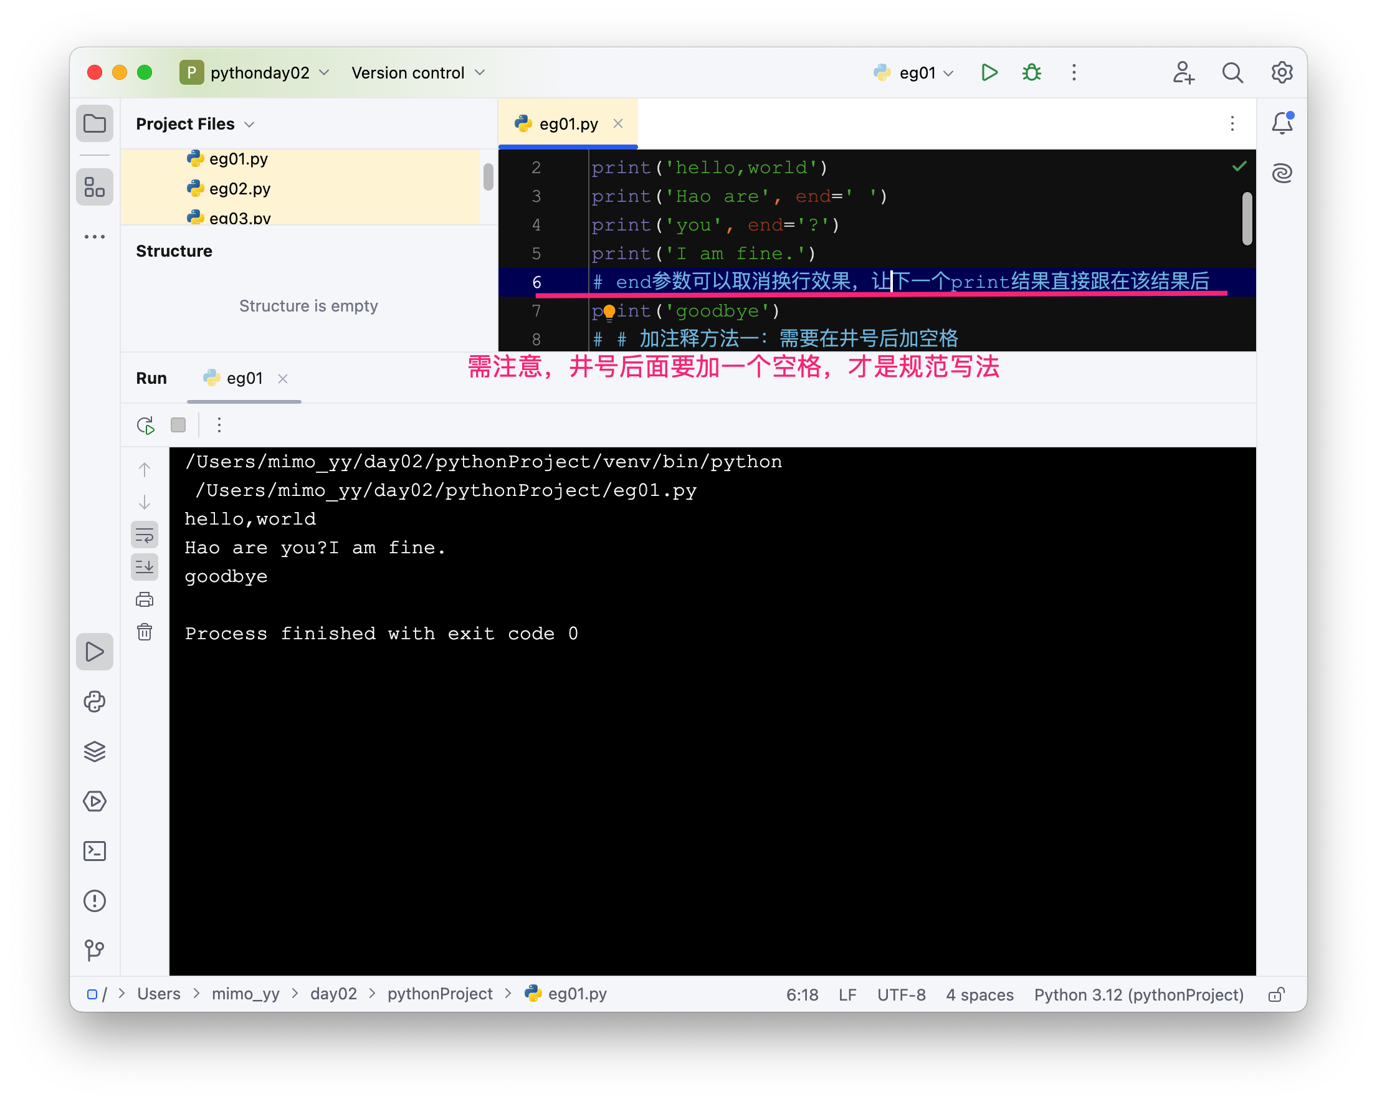
Task: Click the eg01.py breadcrumb in status bar
Action: pyautogui.click(x=566, y=994)
